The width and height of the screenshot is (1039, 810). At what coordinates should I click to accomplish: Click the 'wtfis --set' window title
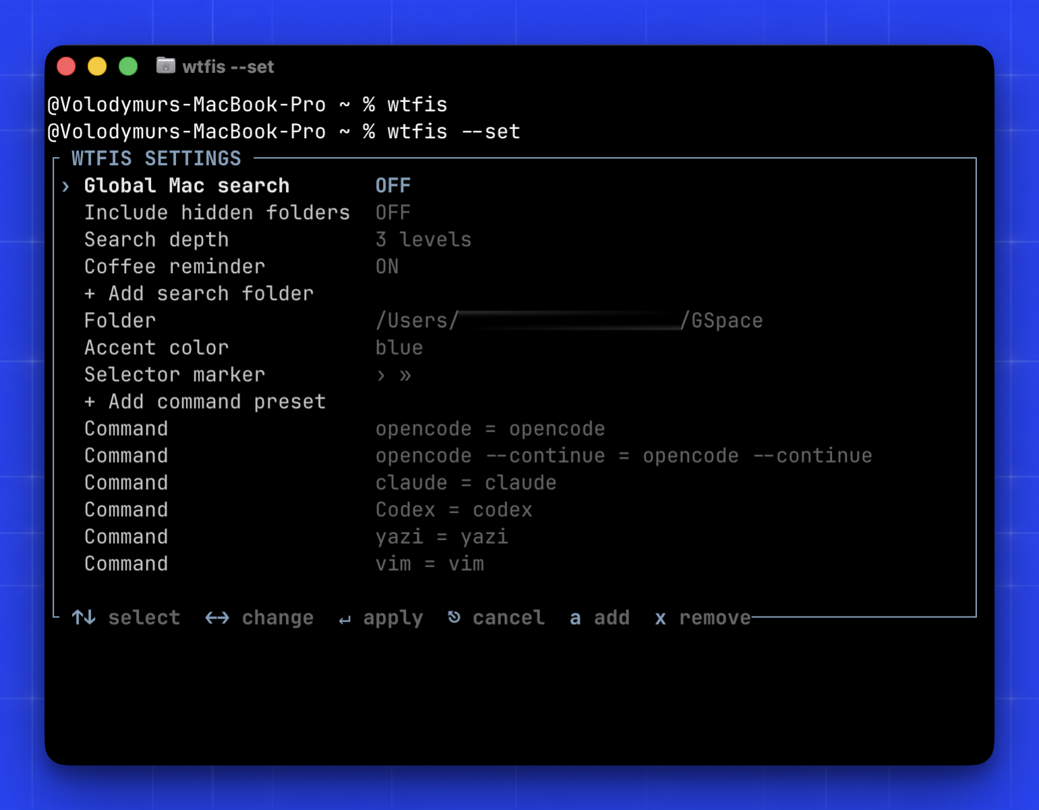pos(228,67)
